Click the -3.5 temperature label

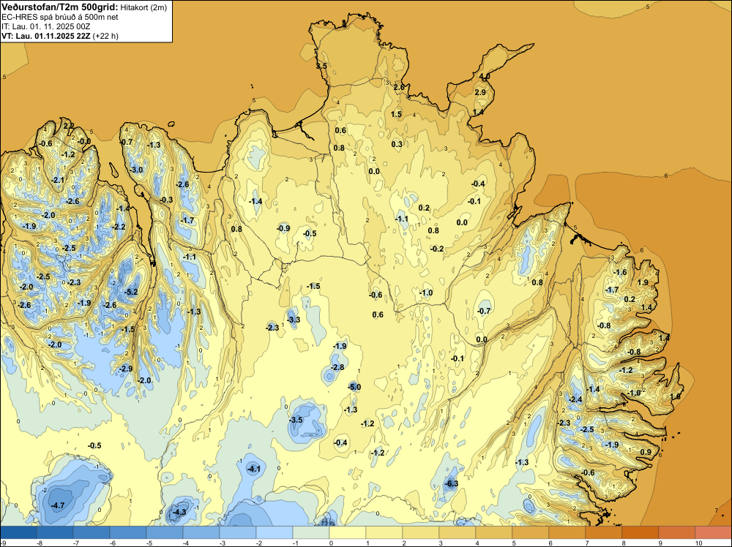click(296, 420)
